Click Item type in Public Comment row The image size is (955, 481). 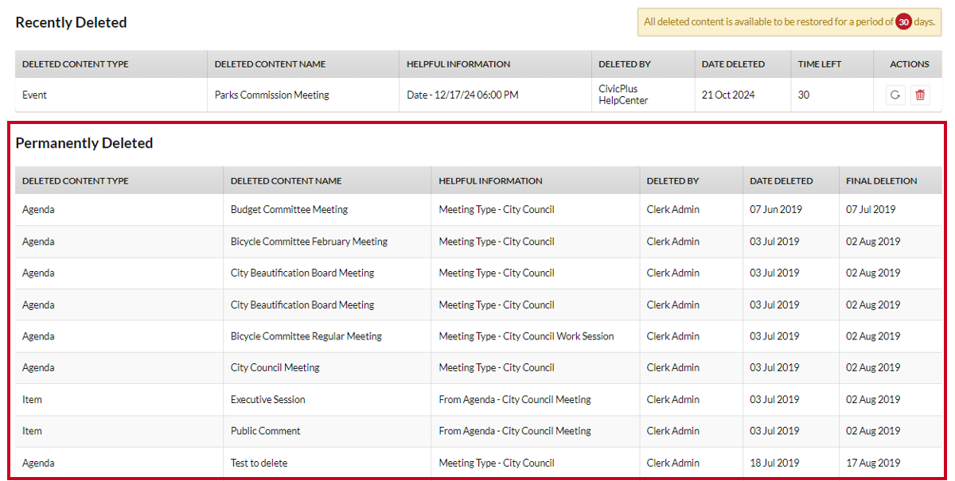click(x=32, y=431)
